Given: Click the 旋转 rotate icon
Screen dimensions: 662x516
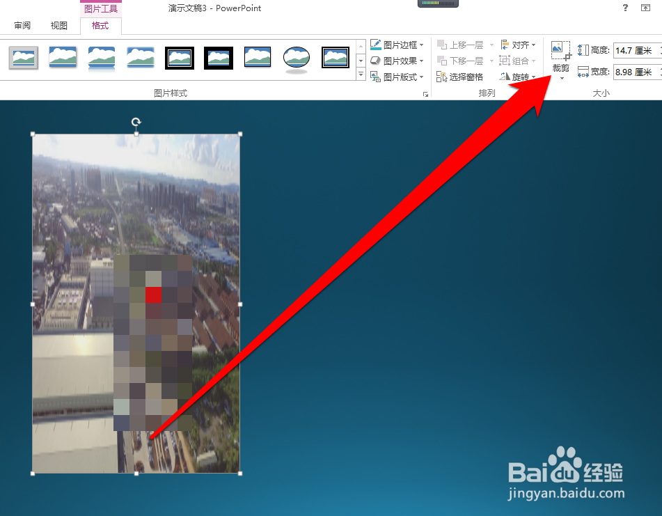Looking at the screenshot, I should pyautogui.click(x=505, y=77).
